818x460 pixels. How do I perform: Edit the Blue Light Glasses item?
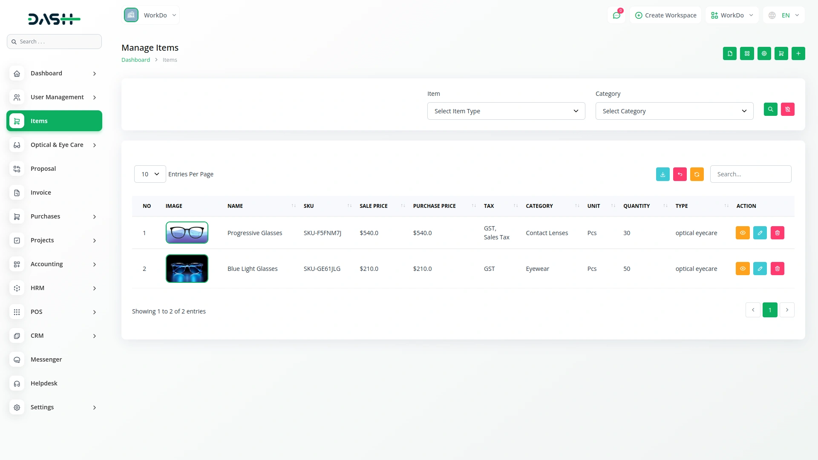(x=760, y=269)
